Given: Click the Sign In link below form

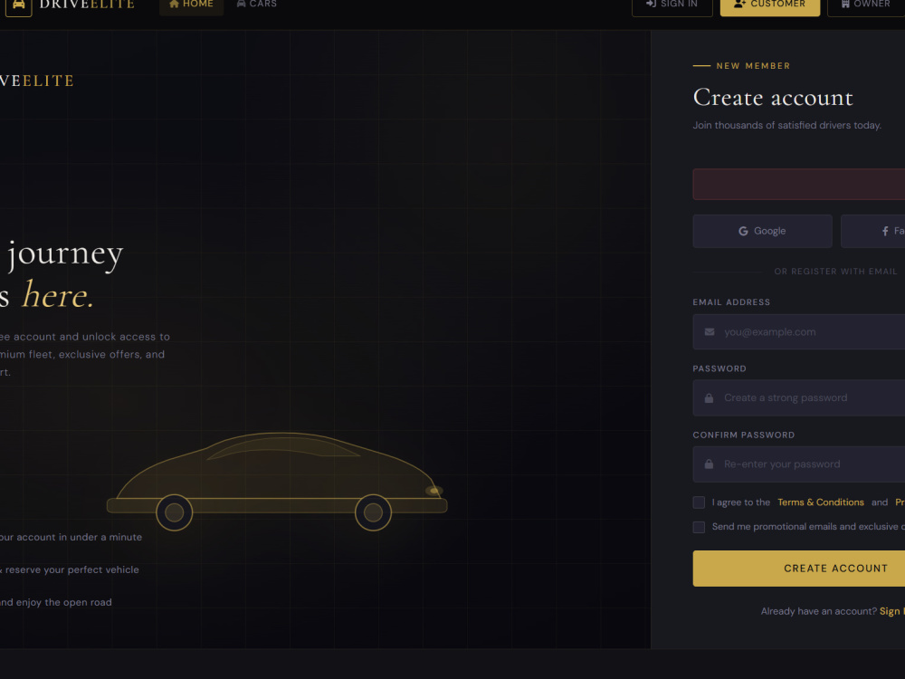Looking at the screenshot, I should pyautogui.click(x=891, y=611).
